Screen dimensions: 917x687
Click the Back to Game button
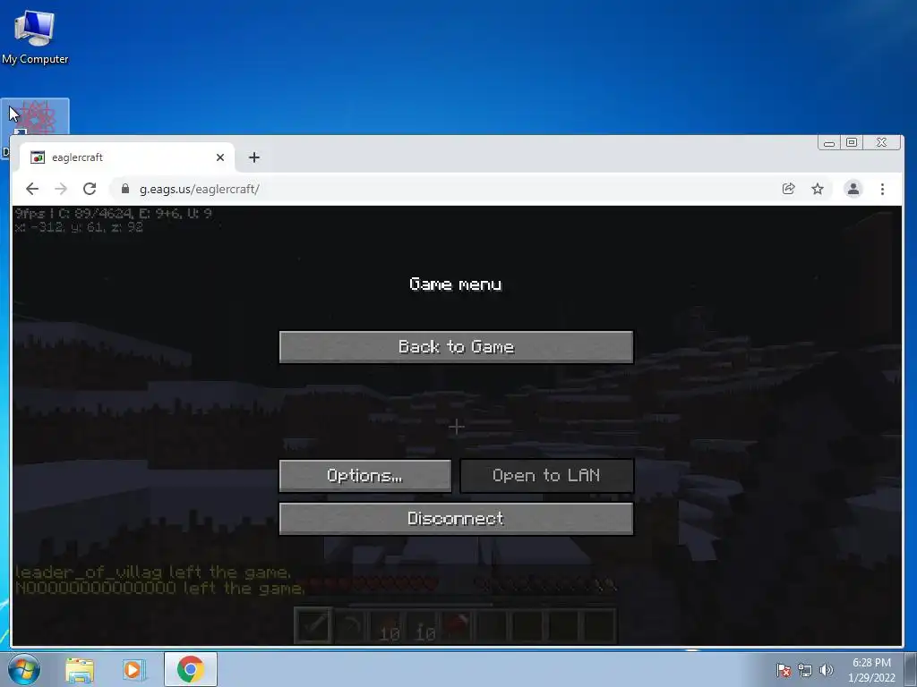tap(456, 347)
